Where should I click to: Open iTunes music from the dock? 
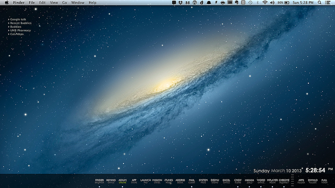point(168,181)
